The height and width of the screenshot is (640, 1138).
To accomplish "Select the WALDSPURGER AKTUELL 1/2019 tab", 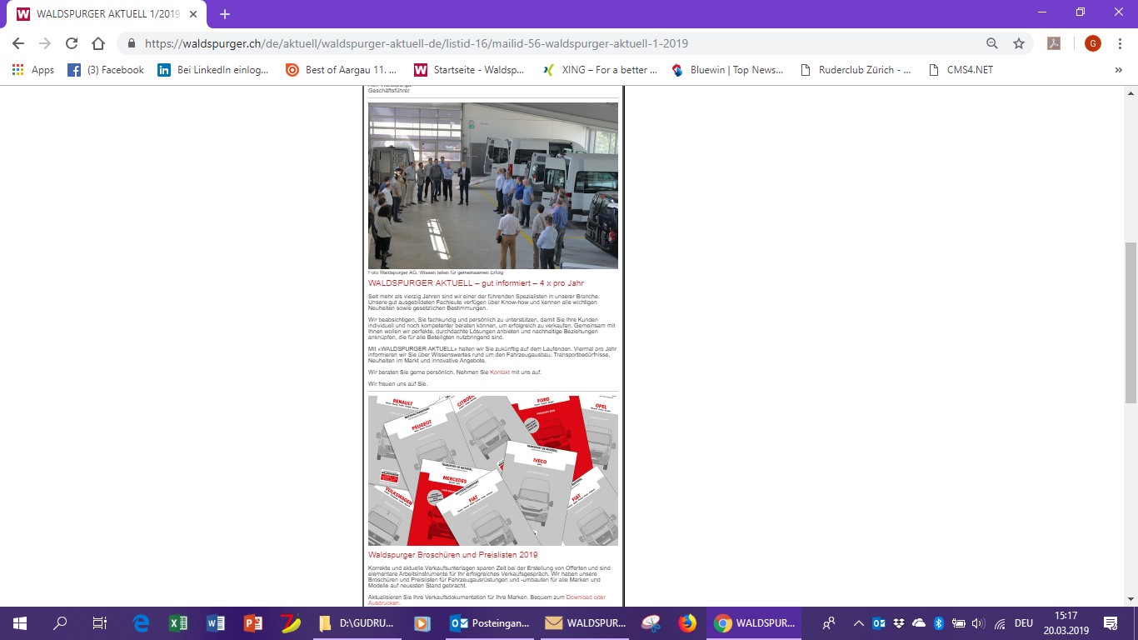I will pyautogui.click(x=108, y=14).
